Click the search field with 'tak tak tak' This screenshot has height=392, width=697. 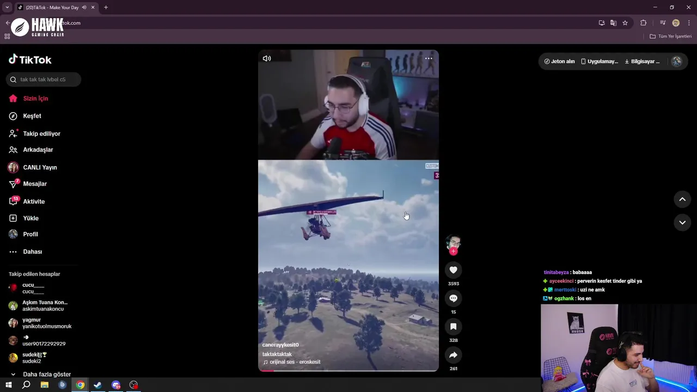click(x=44, y=79)
